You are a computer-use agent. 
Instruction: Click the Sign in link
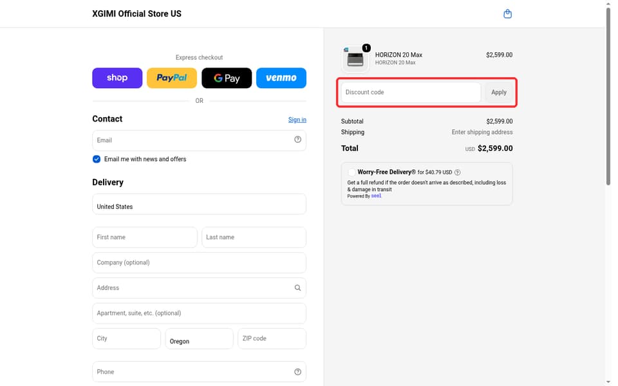click(x=297, y=120)
